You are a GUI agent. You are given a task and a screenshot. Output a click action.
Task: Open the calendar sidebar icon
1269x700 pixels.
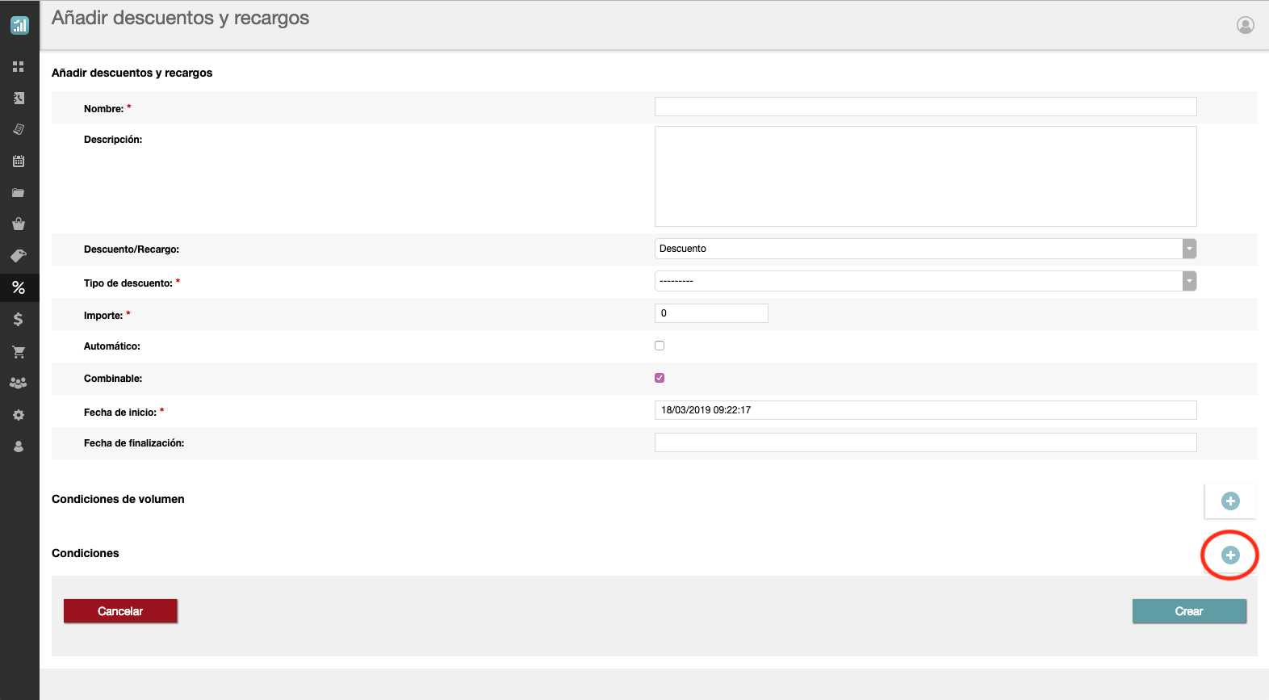coord(19,161)
